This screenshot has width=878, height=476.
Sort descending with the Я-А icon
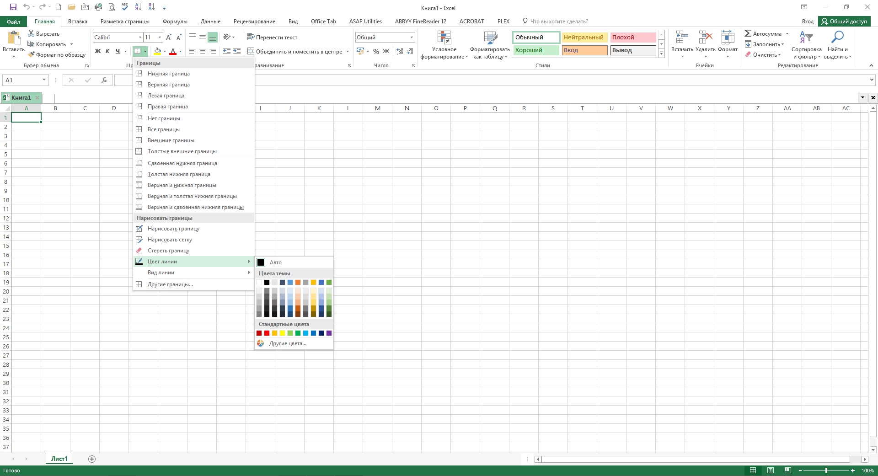[151, 7]
